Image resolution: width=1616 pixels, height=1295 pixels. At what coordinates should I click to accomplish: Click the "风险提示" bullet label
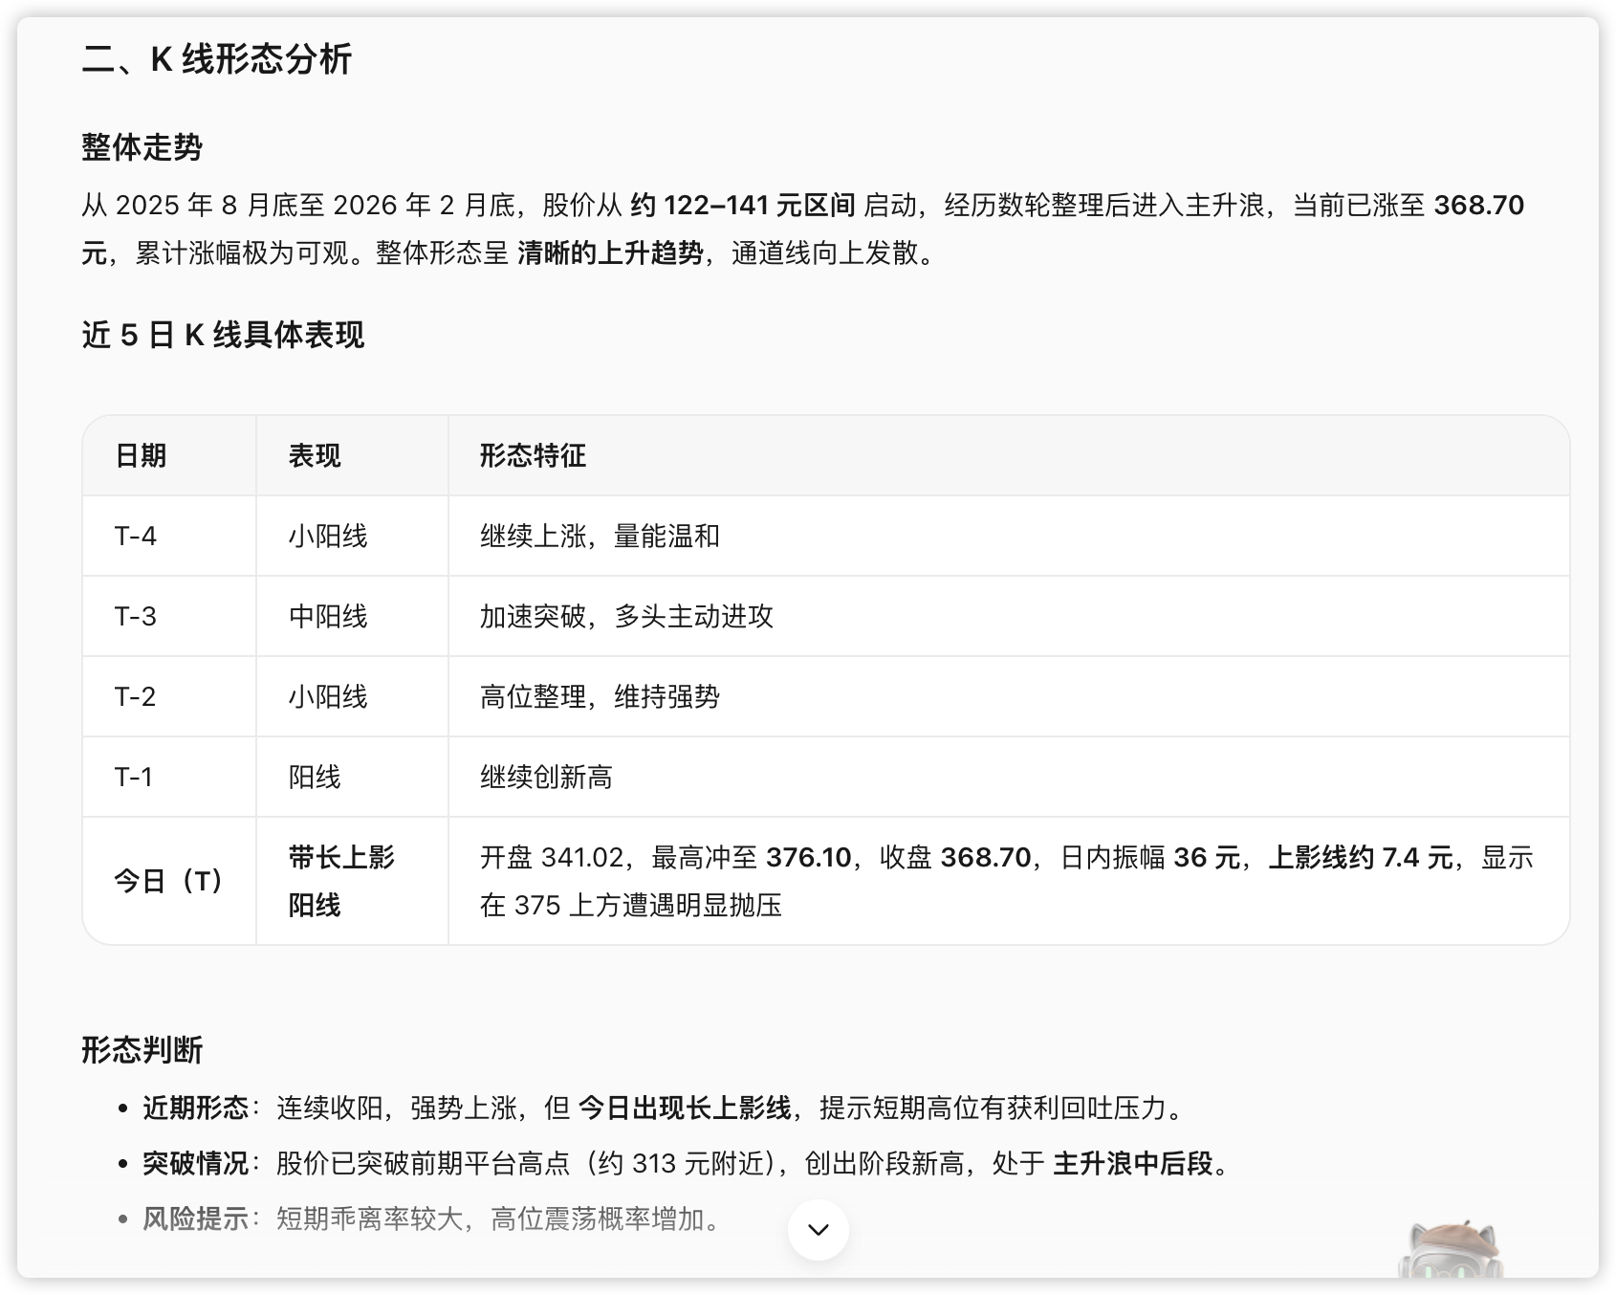195,1218
